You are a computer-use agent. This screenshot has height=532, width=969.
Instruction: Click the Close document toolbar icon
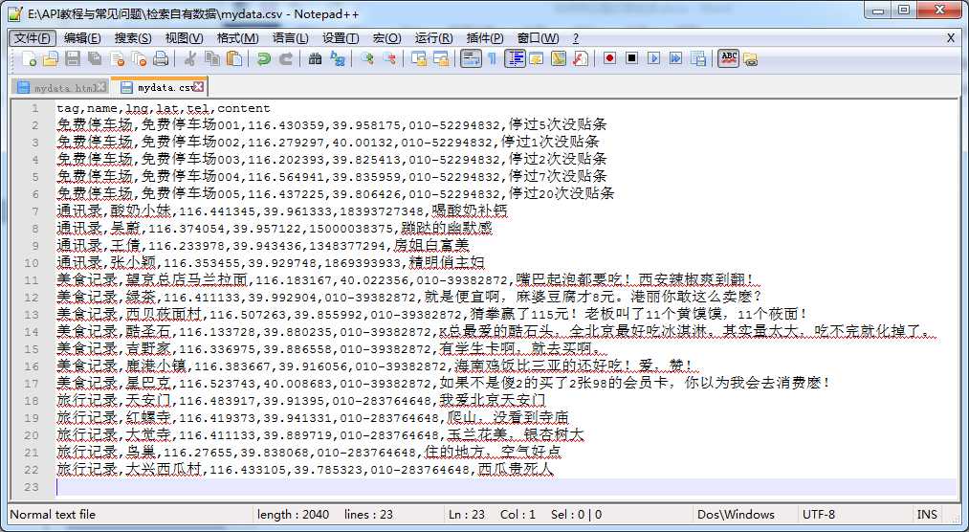tap(117, 58)
